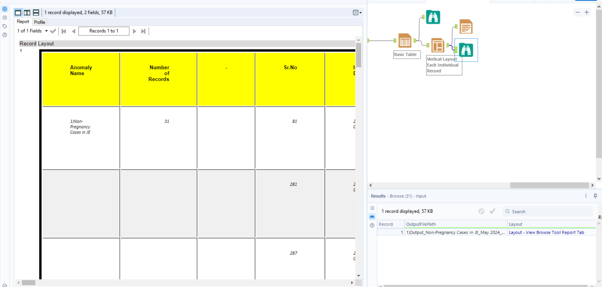602x287 pixels.
Task: Click the 'Sr.No' header cell
Action: (x=290, y=79)
